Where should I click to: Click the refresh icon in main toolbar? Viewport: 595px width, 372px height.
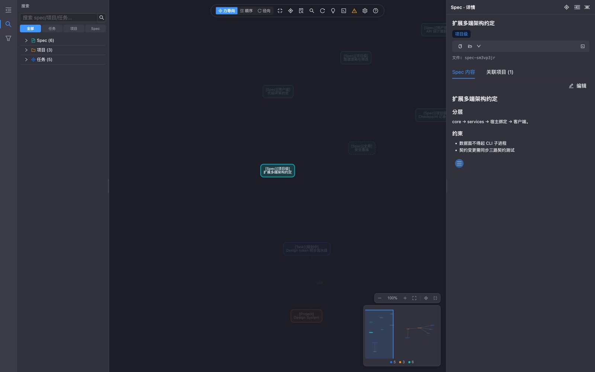(322, 11)
